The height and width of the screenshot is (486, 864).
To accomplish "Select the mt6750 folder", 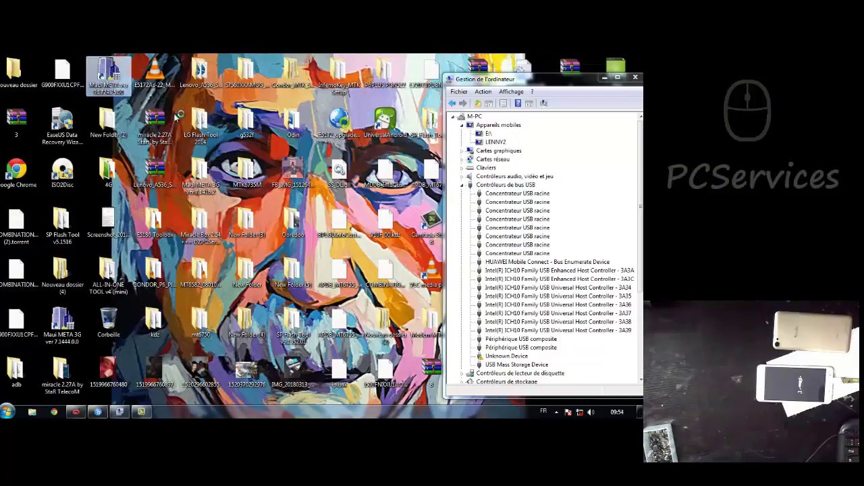I will (200, 323).
